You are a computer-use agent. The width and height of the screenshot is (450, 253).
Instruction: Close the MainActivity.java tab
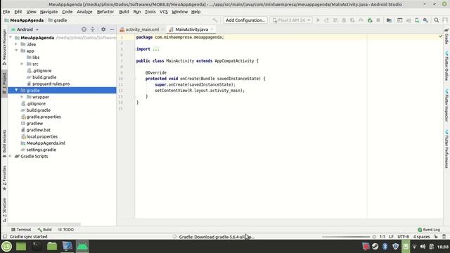pos(212,30)
